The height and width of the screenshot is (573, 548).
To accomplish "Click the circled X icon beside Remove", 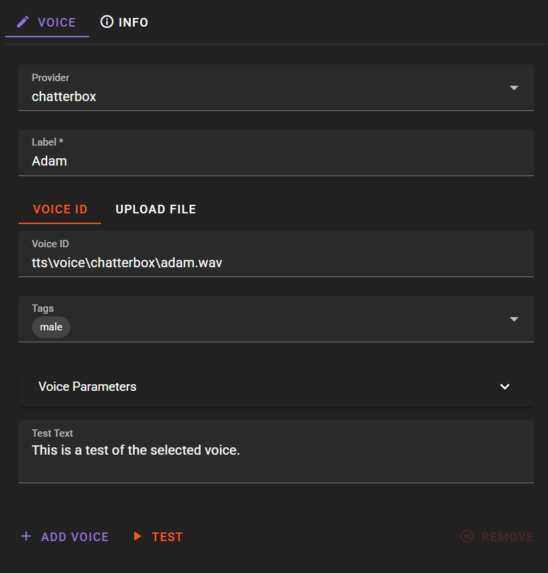I will 467,536.
